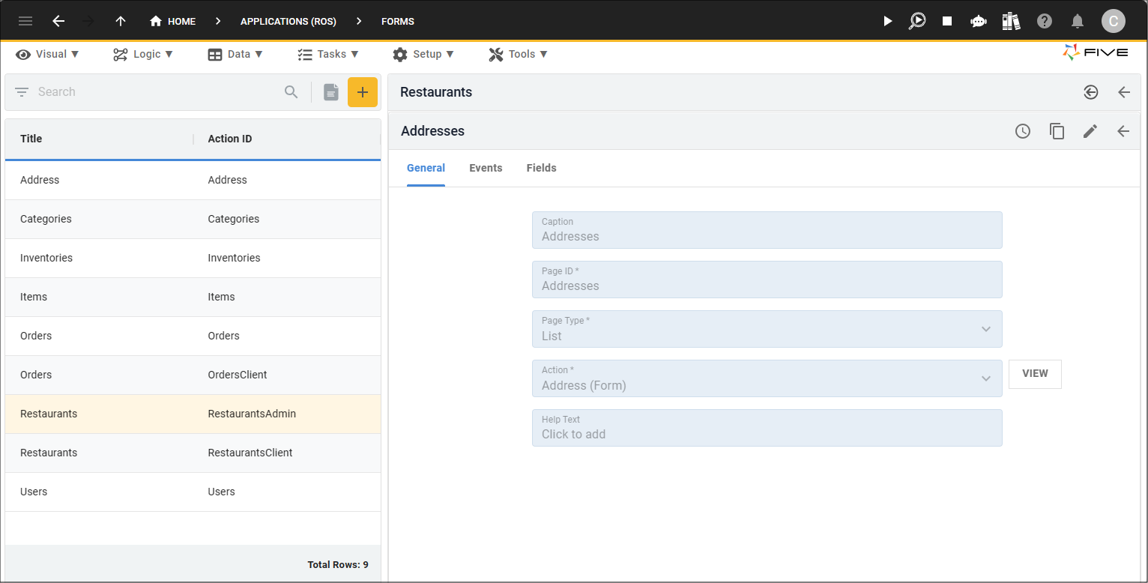1148x583 pixels.
Task: Select the Orders row with Action ID Orders
Action: [x=193, y=336]
